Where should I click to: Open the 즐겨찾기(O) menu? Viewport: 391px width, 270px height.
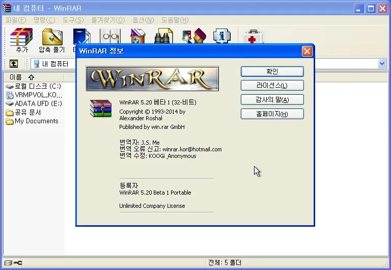108,20
